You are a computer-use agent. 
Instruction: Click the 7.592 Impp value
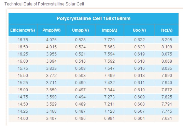[110, 61]
